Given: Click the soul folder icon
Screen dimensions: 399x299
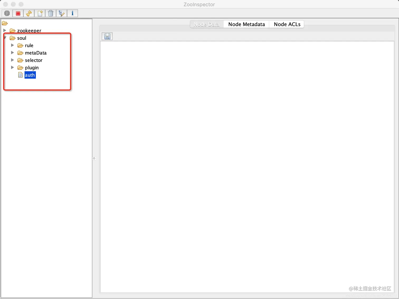Looking at the screenshot, I should (13, 38).
